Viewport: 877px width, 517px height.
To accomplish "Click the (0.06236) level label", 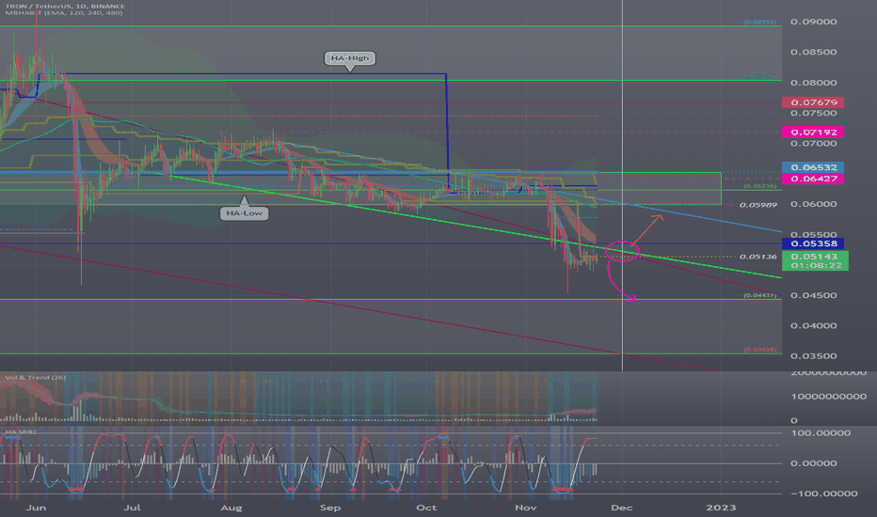I will tap(759, 186).
